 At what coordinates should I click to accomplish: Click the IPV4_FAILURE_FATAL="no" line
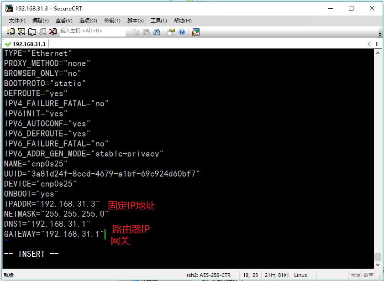[56, 104]
